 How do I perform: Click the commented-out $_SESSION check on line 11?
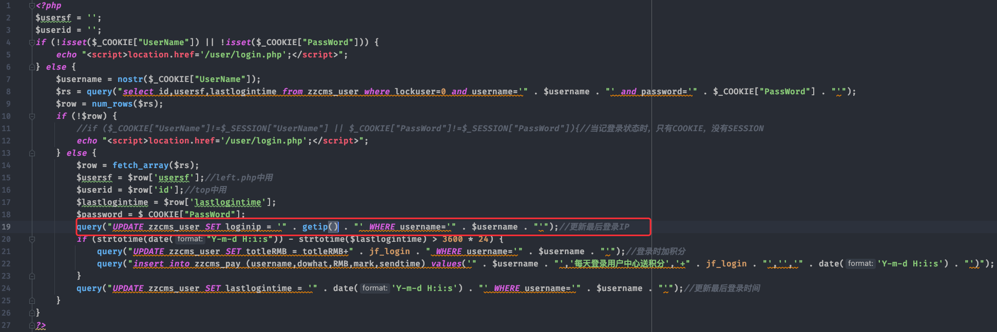point(420,129)
